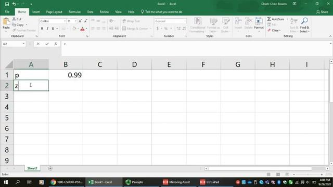Select row header 5

coord(7,118)
